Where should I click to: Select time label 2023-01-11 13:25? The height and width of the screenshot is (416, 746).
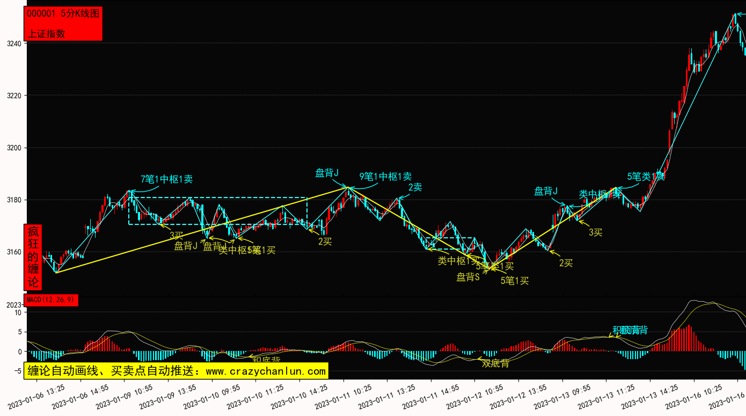(x=387, y=396)
